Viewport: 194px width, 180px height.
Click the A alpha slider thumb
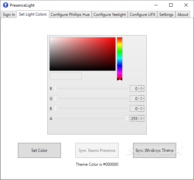pyautogui.click(x=126, y=118)
